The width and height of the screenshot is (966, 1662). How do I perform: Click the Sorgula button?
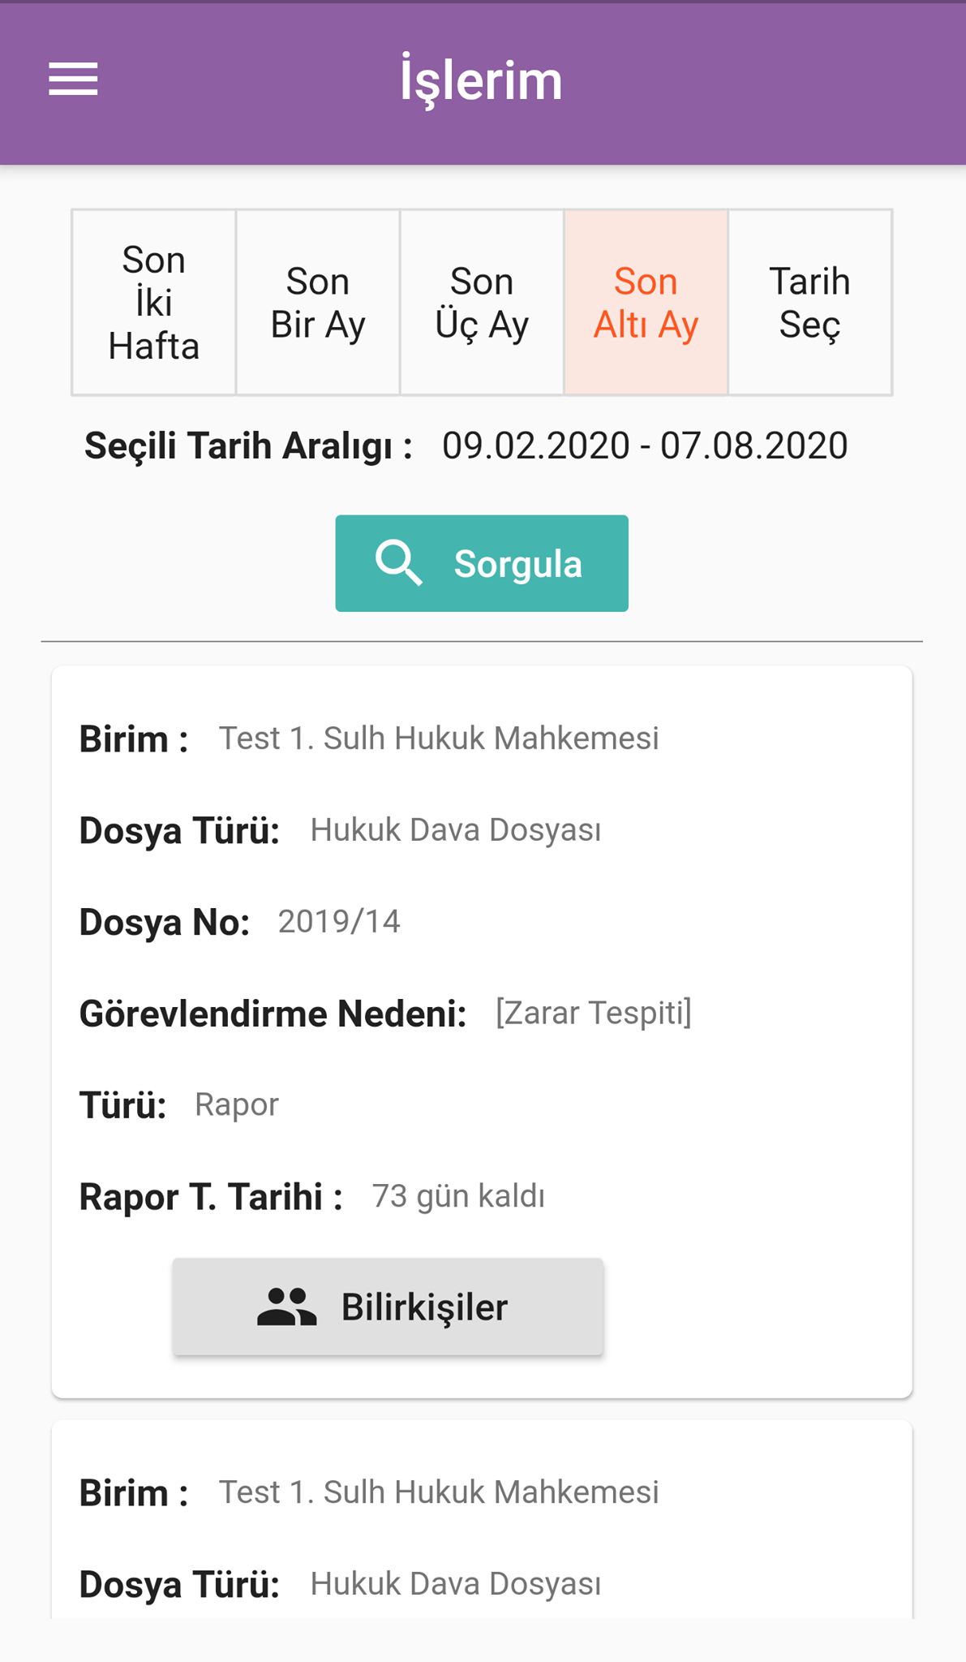(482, 563)
